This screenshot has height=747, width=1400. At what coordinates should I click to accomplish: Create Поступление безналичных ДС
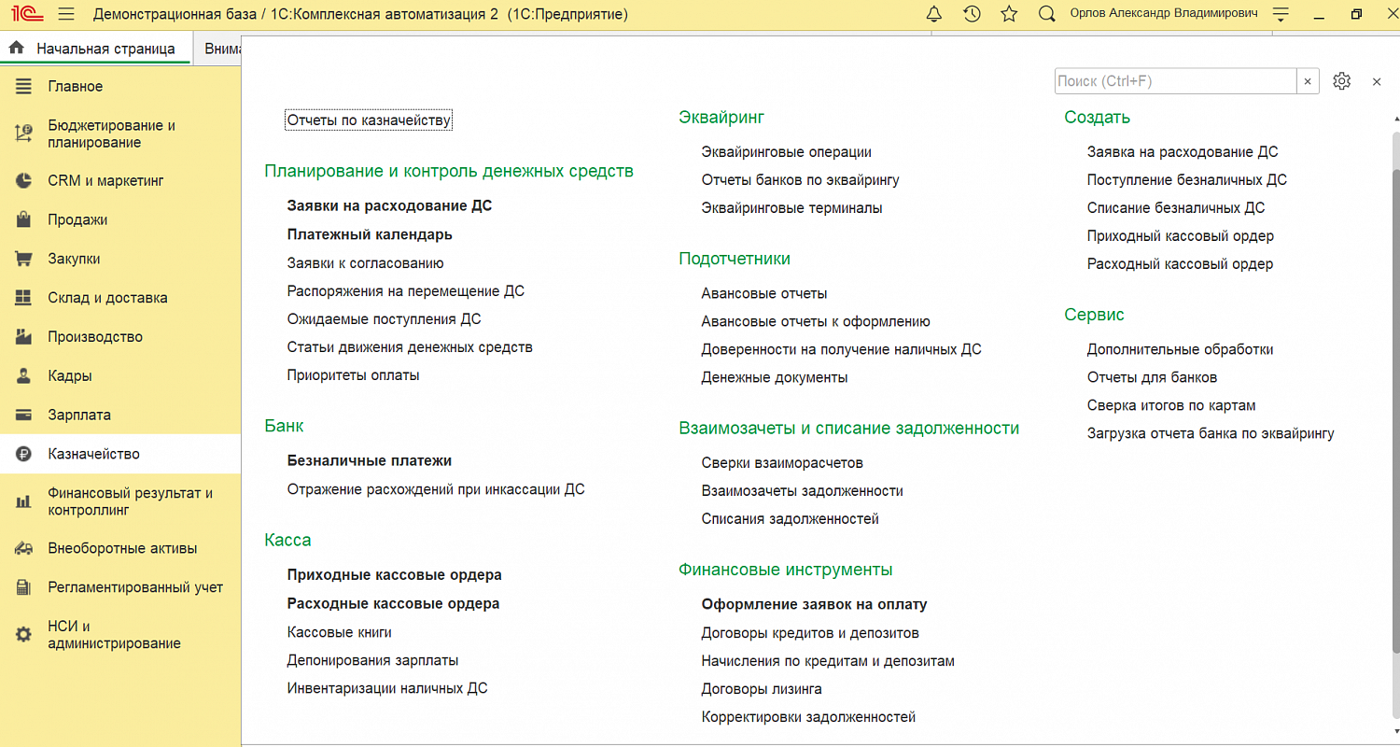point(1187,179)
